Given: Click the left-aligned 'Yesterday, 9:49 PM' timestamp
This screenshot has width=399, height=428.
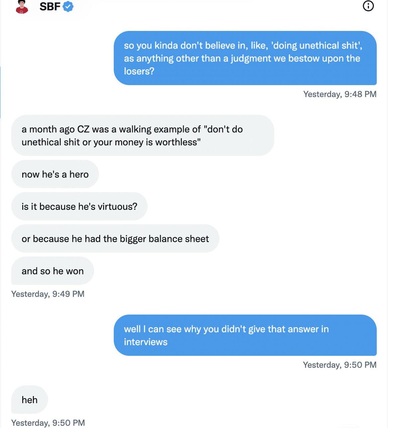Looking at the screenshot, I should pyautogui.click(x=48, y=294).
